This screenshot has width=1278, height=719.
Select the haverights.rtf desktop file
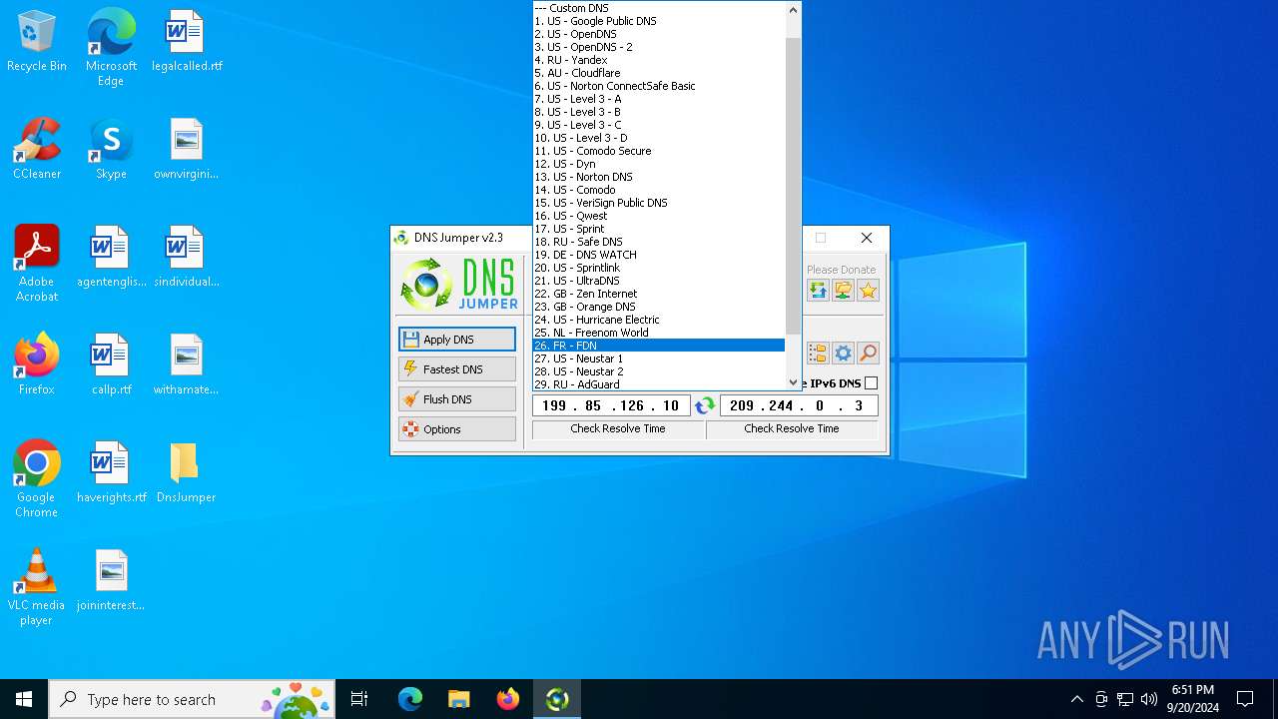point(111,472)
